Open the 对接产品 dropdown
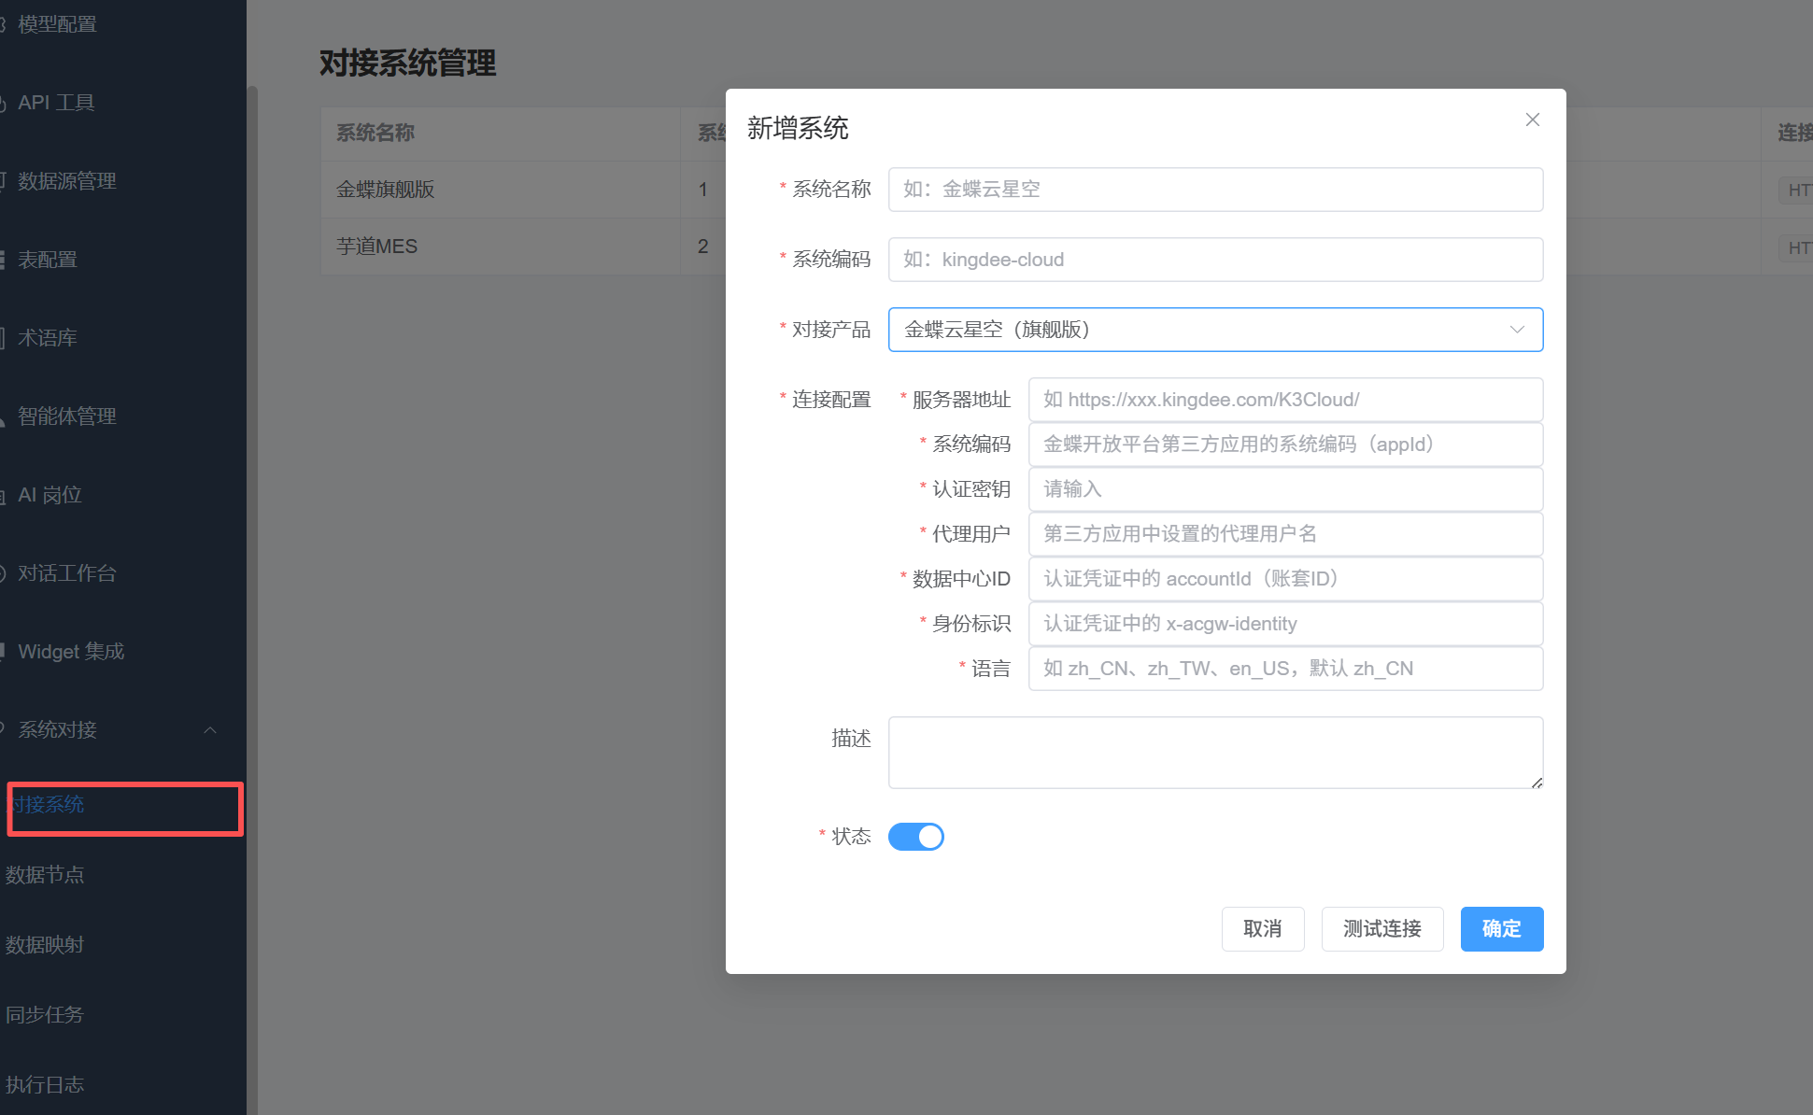The height and width of the screenshot is (1115, 1813). point(1215,330)
